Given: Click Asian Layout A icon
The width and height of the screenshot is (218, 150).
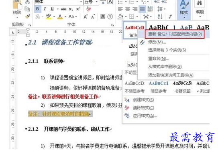Looking at the screenshot, I should pos(146,17).
